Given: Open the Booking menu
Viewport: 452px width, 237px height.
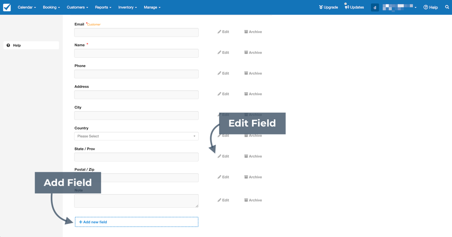Looking at the screenshot, I should (x=51, y=7).
